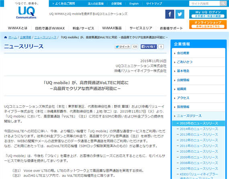Screen dimensions: 229x179
Task: Select 2011年のニュースリリース
Action: (x=198, y=146)
